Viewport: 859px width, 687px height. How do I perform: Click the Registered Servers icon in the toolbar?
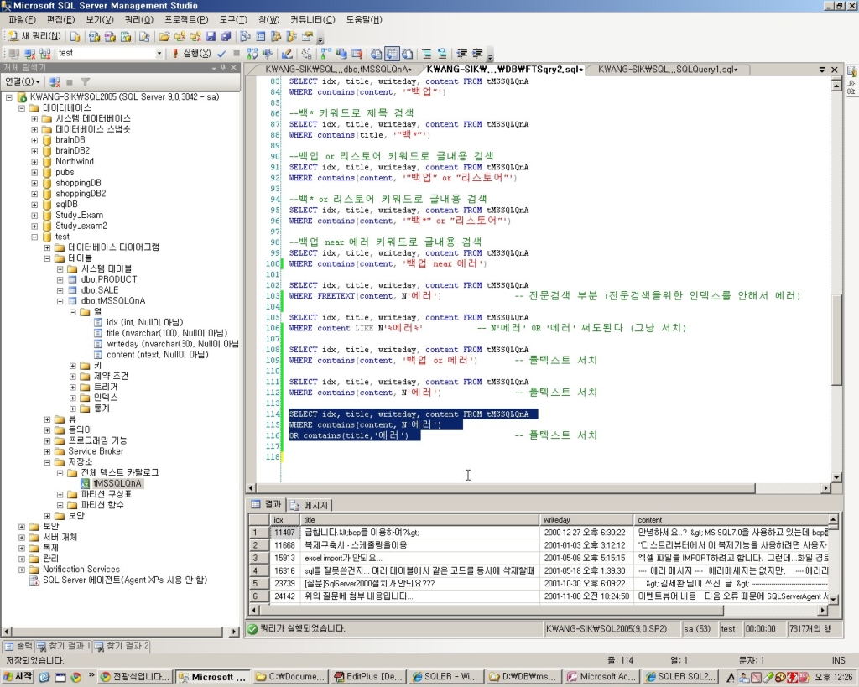coord(246,36)
